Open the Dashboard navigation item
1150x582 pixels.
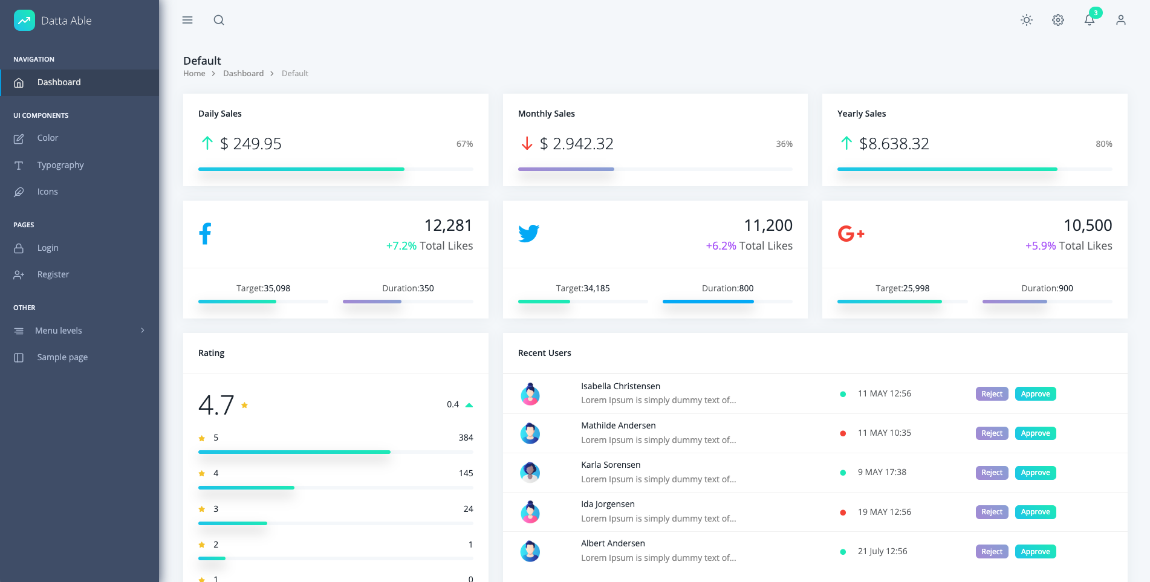(x=59, y=82)
